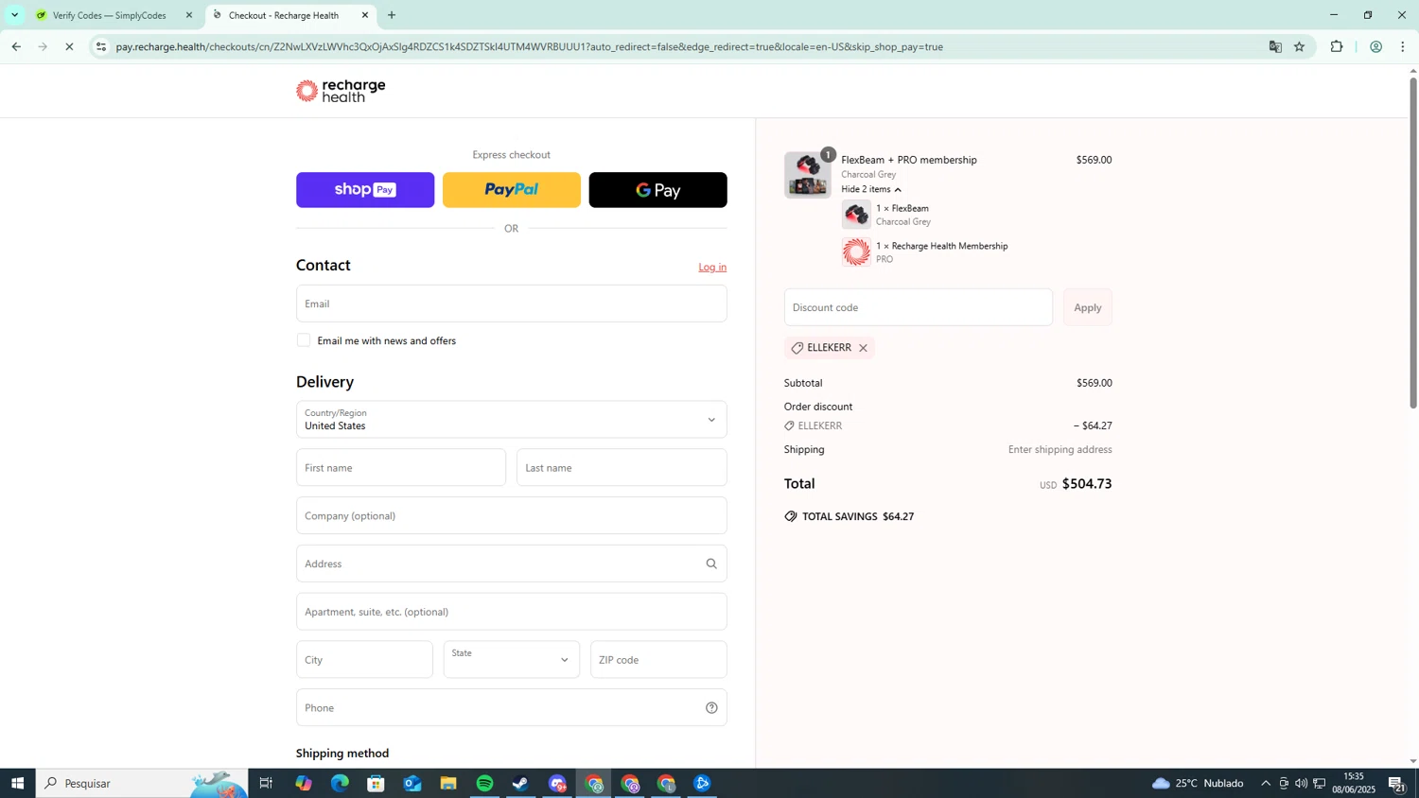Screen dimensions: 1419x798
Task: Click the Apartment, suite field
Action: (512, 612)
